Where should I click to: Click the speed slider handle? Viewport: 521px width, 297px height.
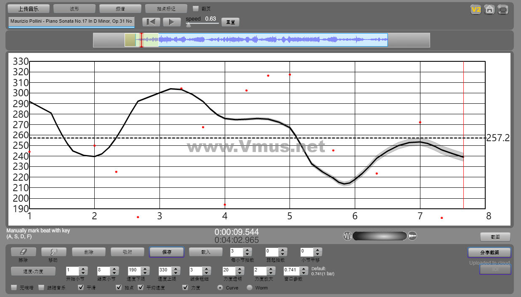tap(189, 25)
